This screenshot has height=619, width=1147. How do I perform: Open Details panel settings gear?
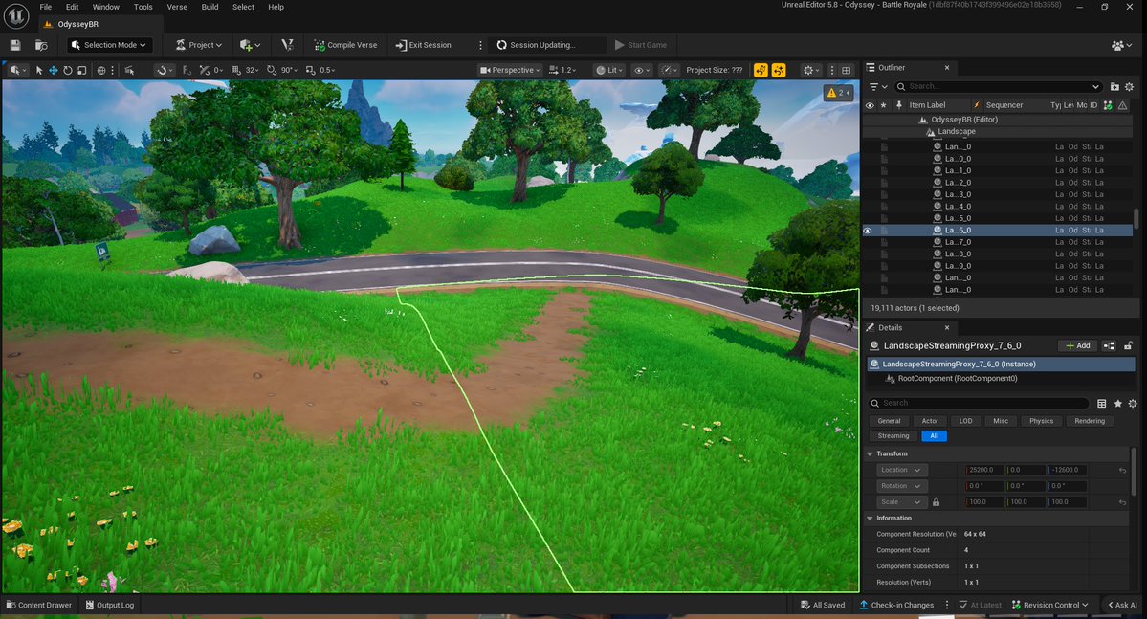[x=1133, y=403]
